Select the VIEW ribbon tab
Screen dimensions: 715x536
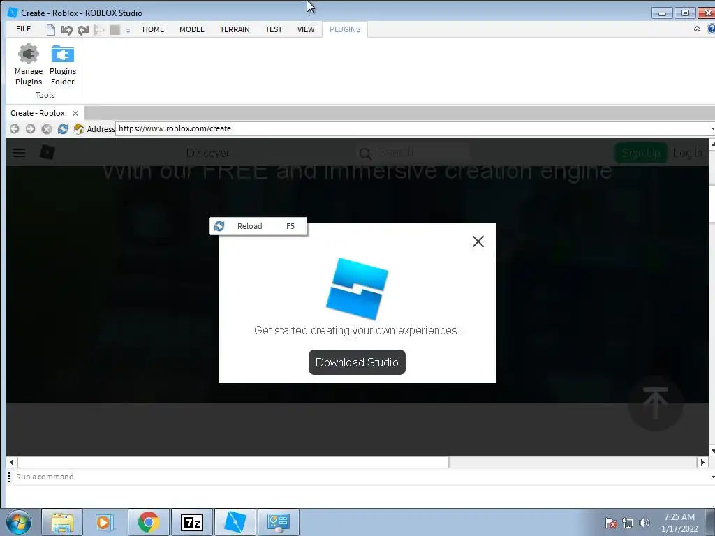[306, 29]
